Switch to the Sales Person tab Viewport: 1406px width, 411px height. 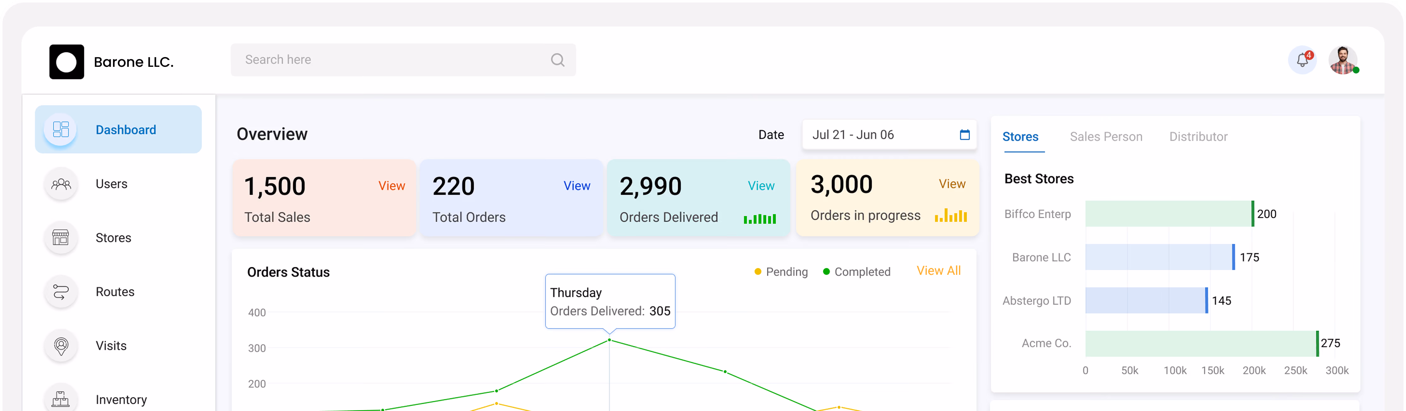pos(1106,137)
